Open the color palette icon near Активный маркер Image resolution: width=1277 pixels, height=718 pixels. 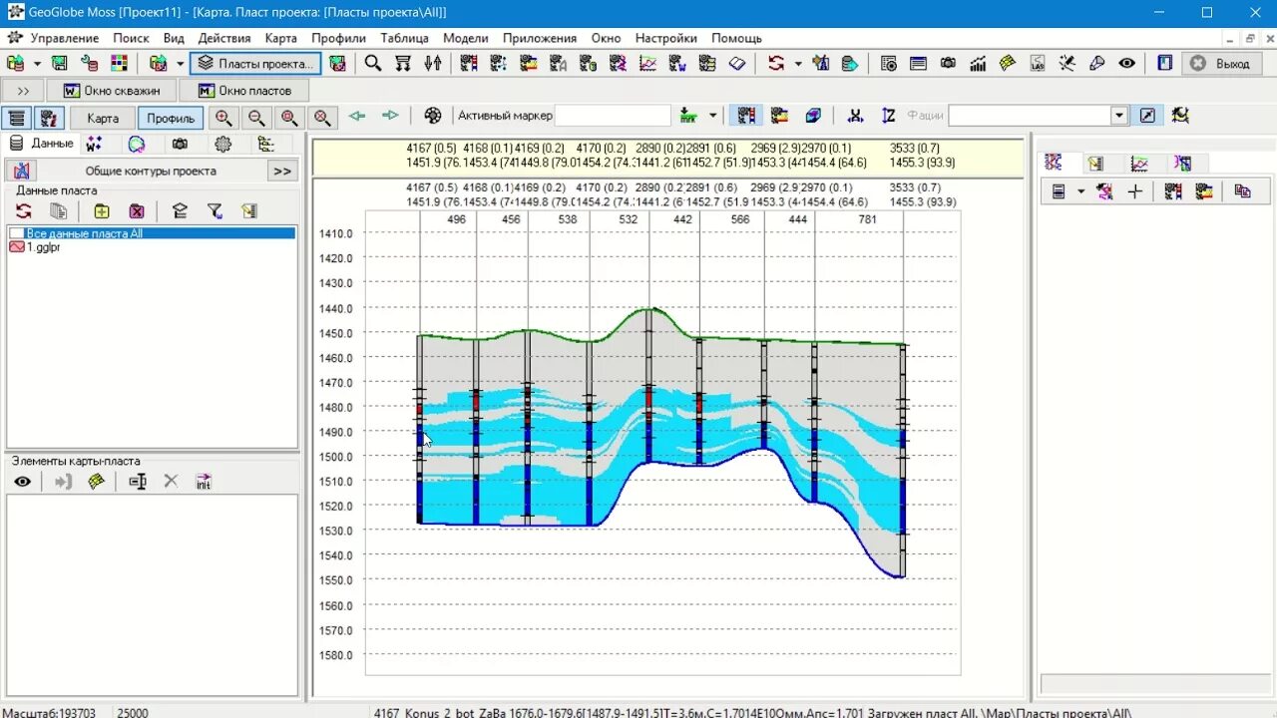(433, 116)
